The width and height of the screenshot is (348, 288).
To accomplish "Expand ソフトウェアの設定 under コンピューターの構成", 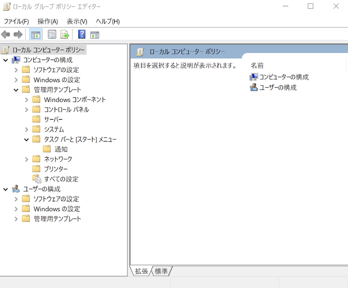I will pos(16,70).
